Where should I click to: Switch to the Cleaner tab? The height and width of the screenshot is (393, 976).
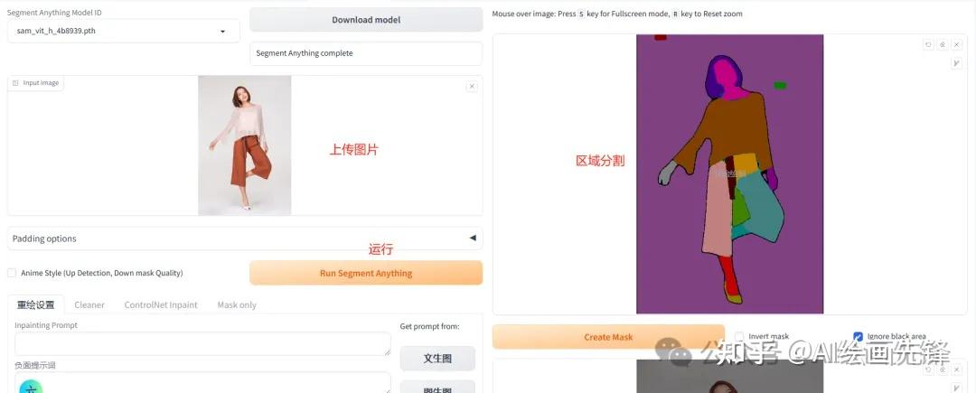(x=89, y=304)
